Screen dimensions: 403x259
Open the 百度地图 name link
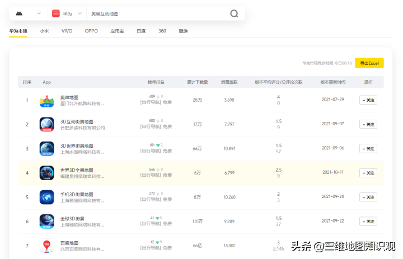[x=69, y=243]
